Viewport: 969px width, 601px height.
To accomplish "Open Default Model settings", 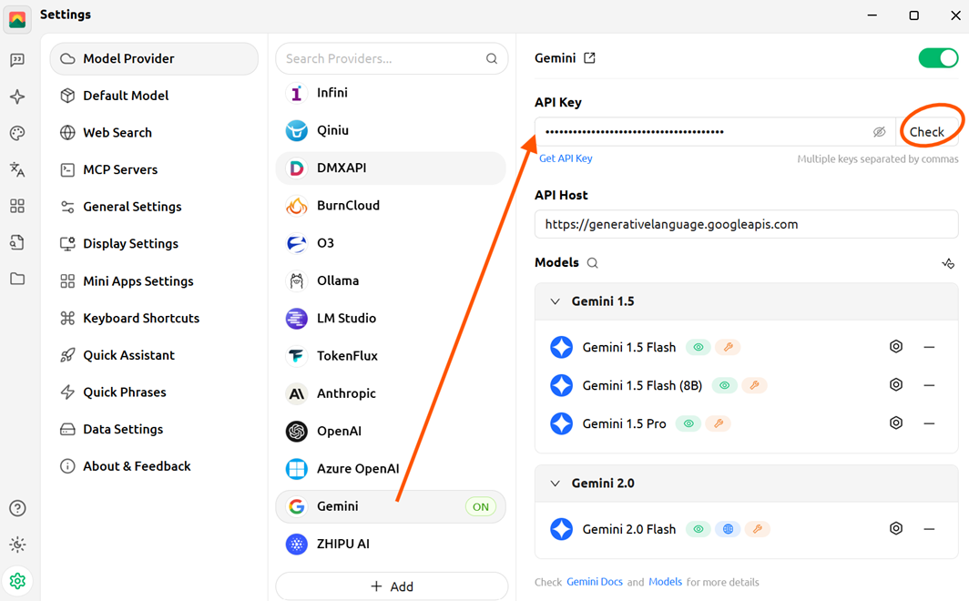I will pyautogui.click(x=154, y=96).
